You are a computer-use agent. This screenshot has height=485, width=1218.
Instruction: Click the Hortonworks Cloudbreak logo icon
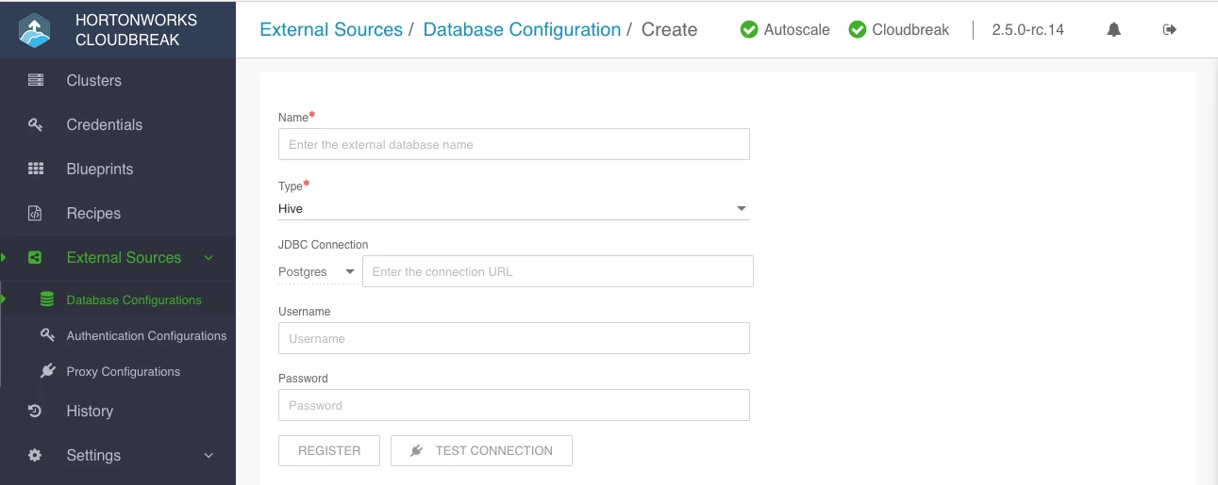point(35,30)
